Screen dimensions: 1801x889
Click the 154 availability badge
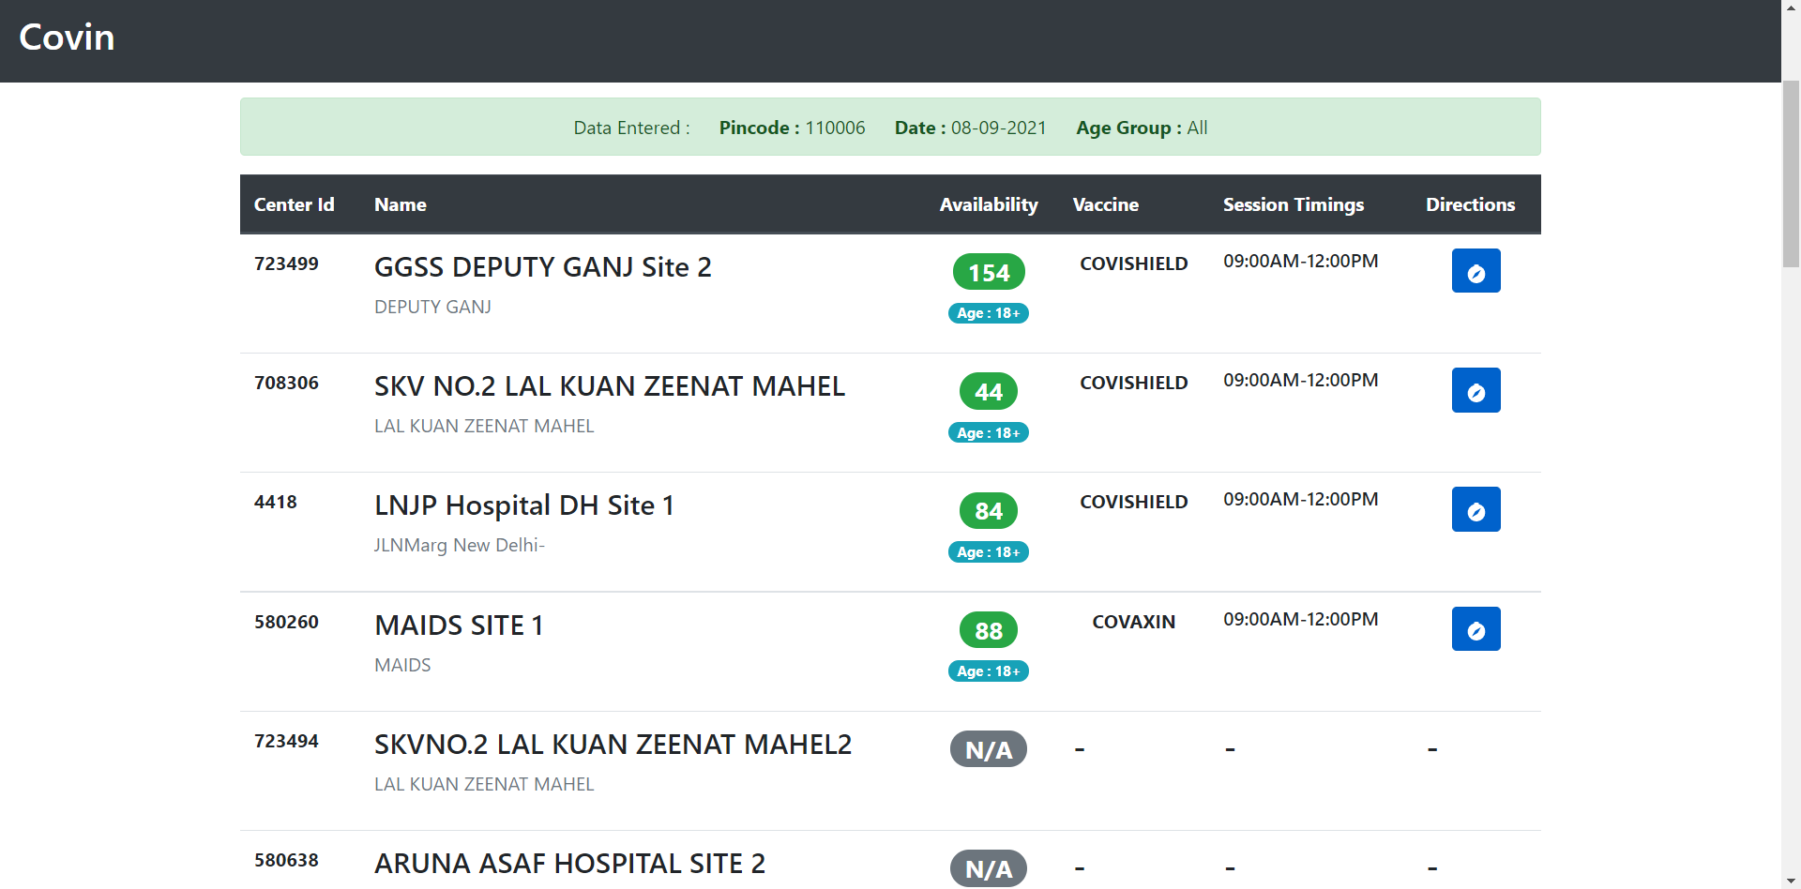coord(989,272)
